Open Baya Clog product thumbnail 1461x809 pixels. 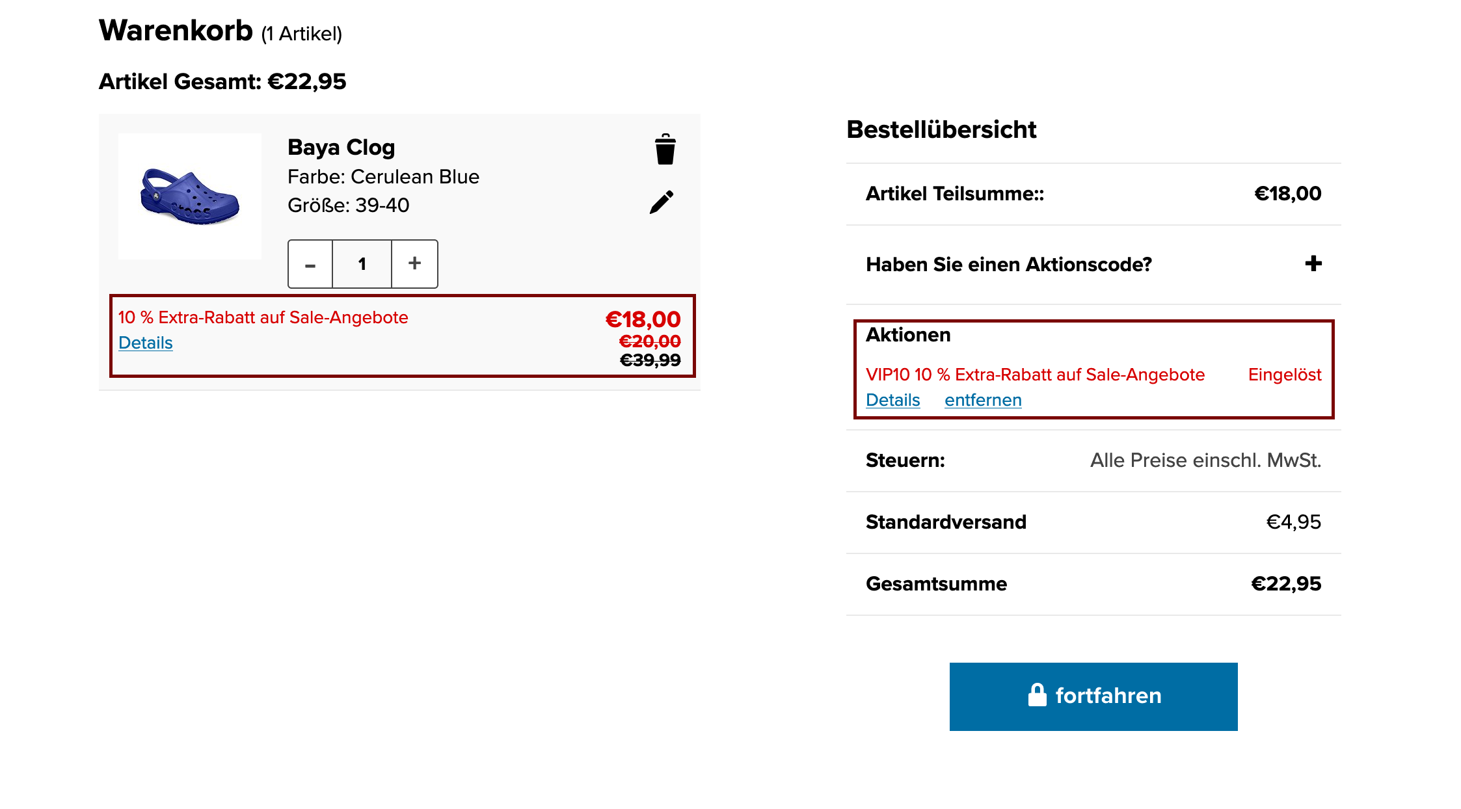tap(190, 196)
